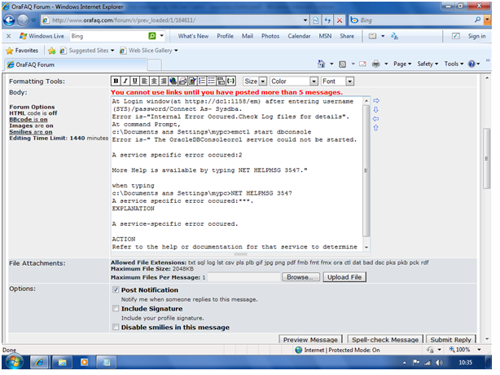
Task: Click the Submit Reply button
Action: [450, 339]
